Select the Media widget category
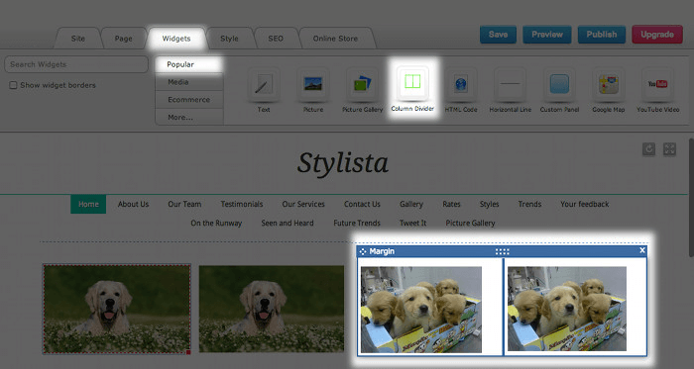Screen dimensions: 694x369 [x=189, y=82]
